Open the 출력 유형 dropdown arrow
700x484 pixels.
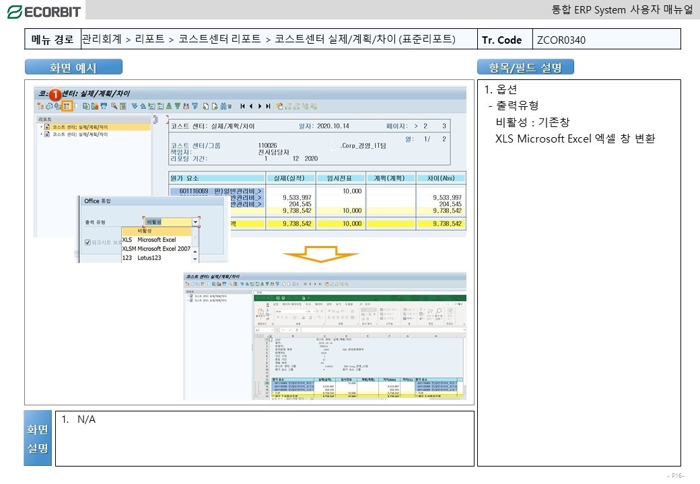pyautogui.click(x=196, y=222)
